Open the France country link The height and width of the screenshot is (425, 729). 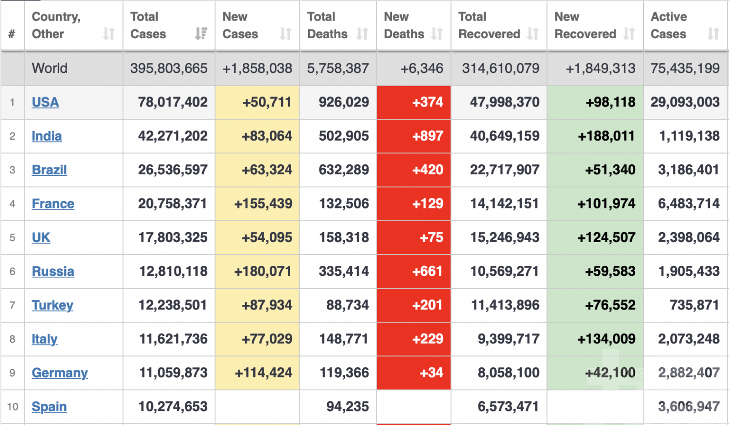coord(53,203)
